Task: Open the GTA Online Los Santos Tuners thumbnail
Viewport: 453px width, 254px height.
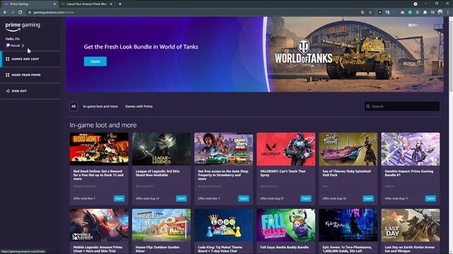Action: point(224,149)
